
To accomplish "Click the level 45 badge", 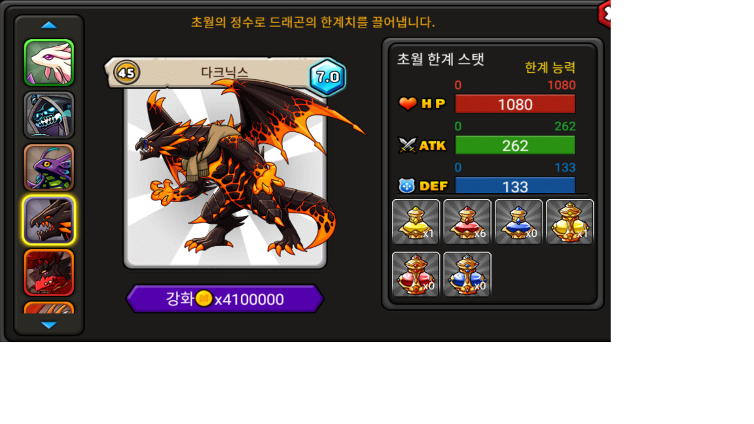I will tap(126, 73).
